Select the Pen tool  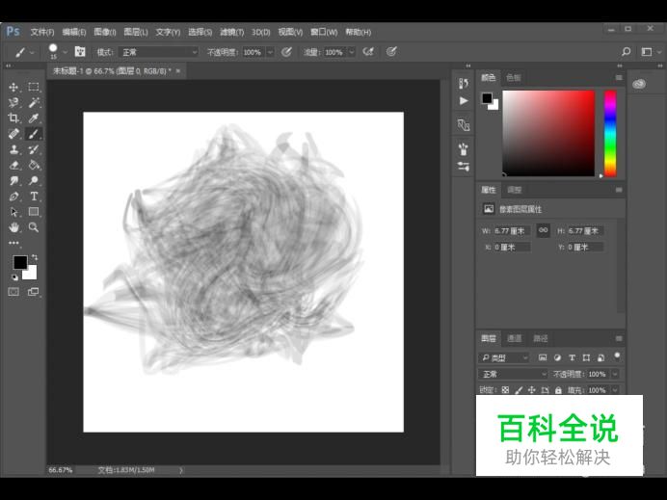13,197
